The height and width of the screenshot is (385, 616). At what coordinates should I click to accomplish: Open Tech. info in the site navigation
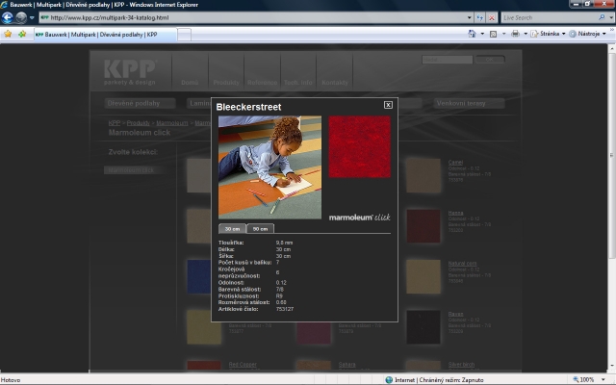point(297,83)
